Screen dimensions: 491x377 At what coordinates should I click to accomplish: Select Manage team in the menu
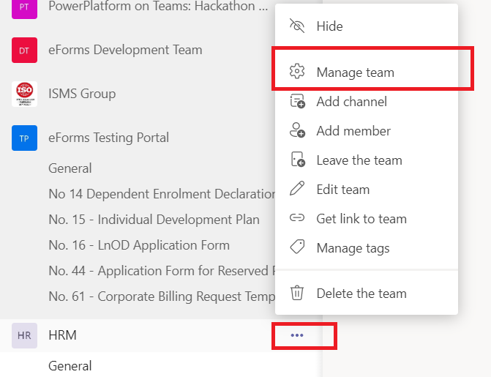(367, 72)
